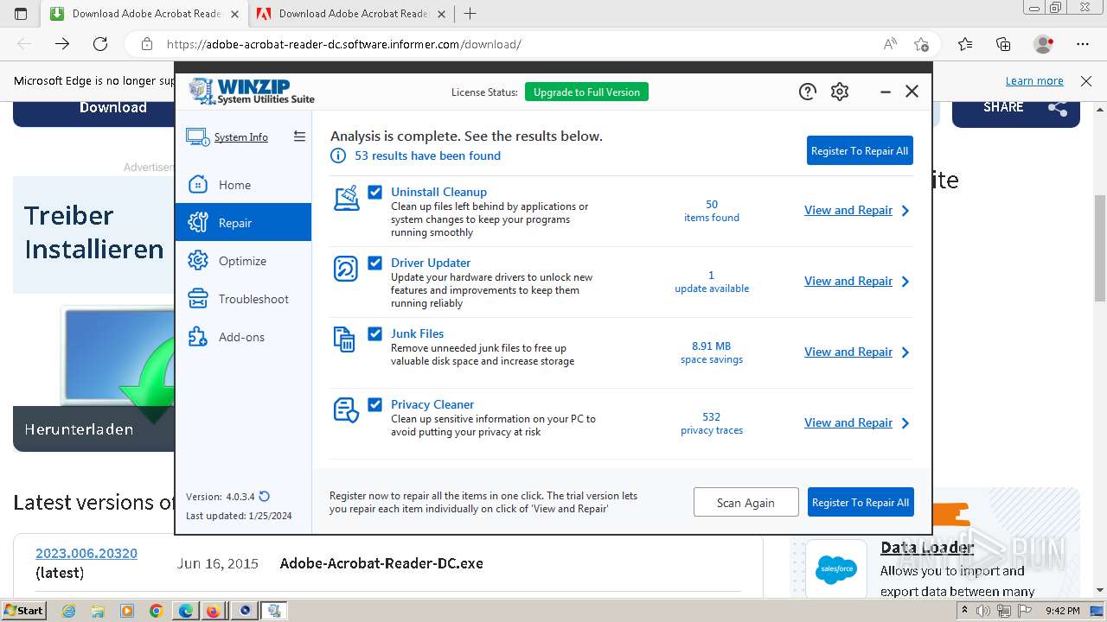Click the webpage SHARE button
1107x622 pixels.
point(1016,107)
